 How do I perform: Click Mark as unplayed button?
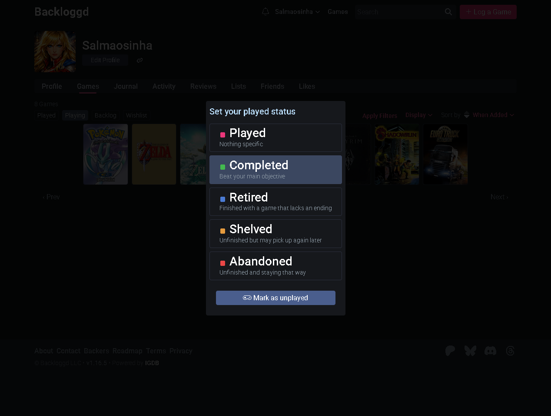click(275, 298)
